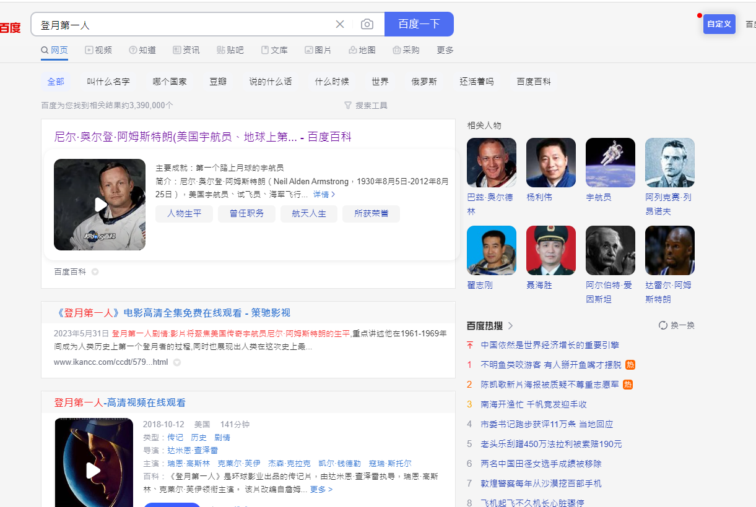
Task: Click the 搜索工具 filter icon
Action: tap(348, 106)
